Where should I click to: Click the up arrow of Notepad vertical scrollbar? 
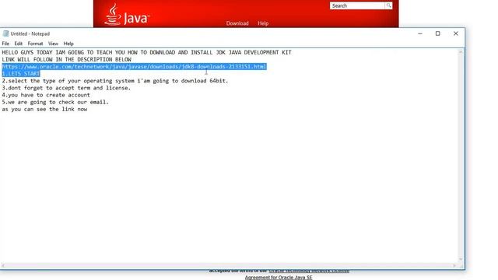461,52
